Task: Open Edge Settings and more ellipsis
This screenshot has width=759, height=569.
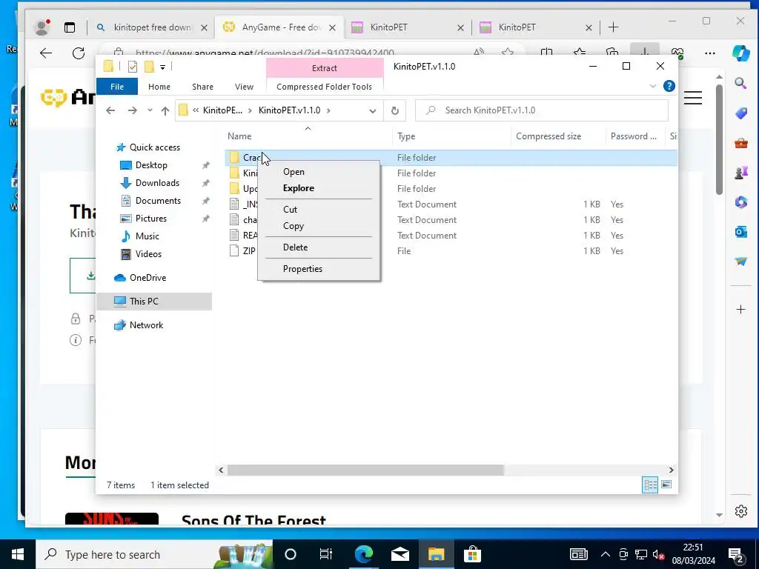Action: pyautogui.click(x=709, y=53)
